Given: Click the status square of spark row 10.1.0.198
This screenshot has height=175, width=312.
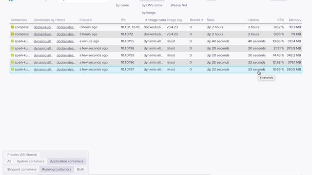Looking at the screenshot, I should coord(12,48).
